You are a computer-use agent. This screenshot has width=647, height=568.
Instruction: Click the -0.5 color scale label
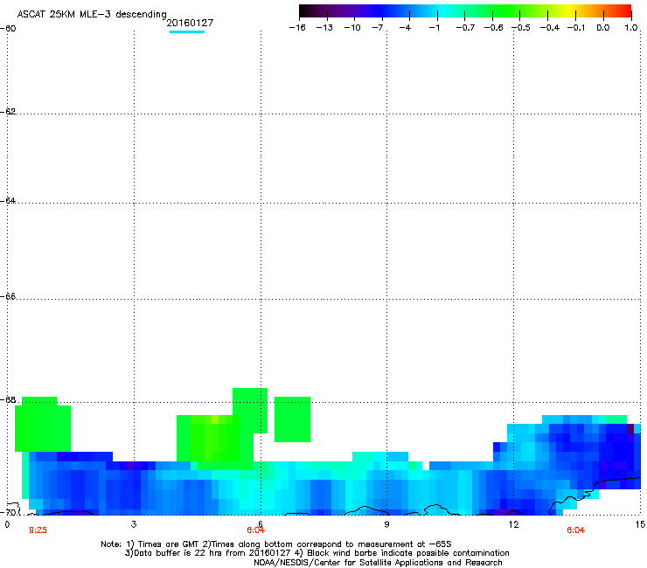tap(521, 28)
